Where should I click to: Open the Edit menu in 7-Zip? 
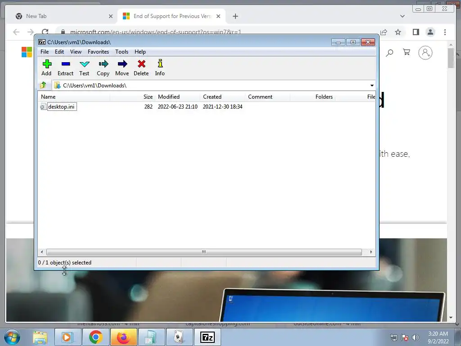point(59,52)
